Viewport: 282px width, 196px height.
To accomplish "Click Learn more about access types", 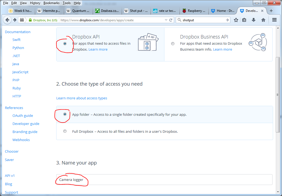I will (x=82, y=98).
